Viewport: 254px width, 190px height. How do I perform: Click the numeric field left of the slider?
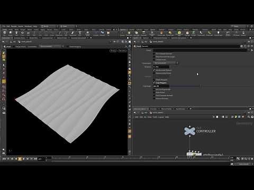[x=161, y=86]
